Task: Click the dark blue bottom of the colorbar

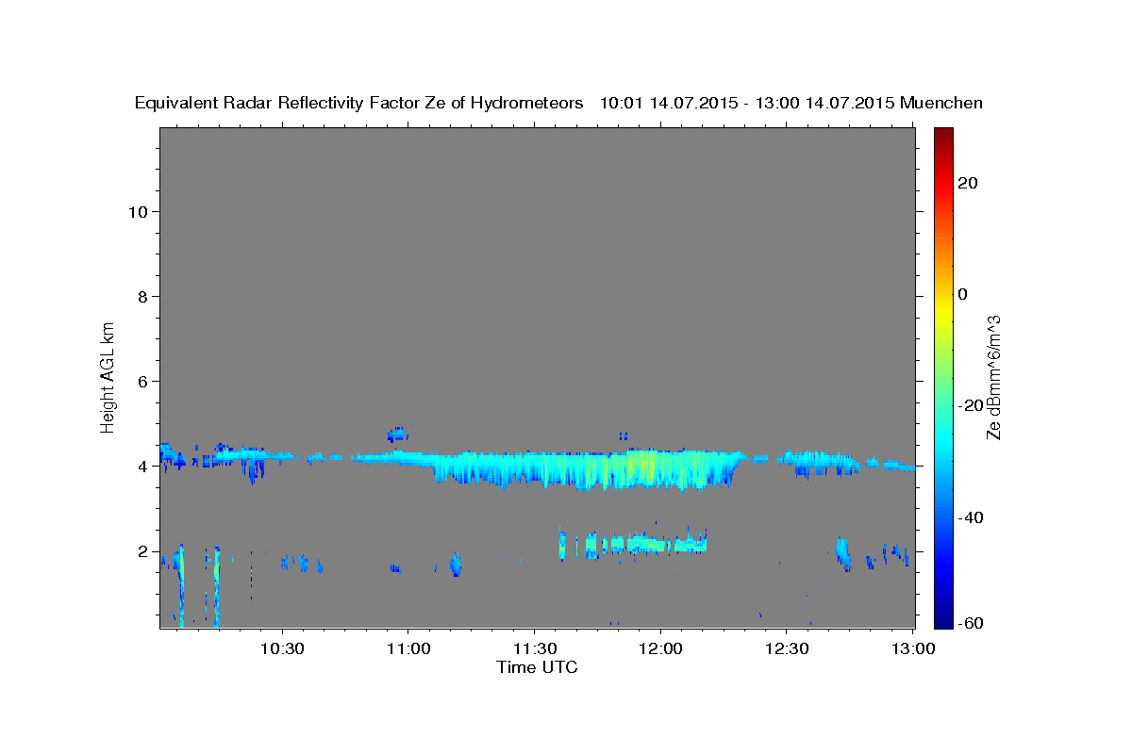Action: point(943,617)
